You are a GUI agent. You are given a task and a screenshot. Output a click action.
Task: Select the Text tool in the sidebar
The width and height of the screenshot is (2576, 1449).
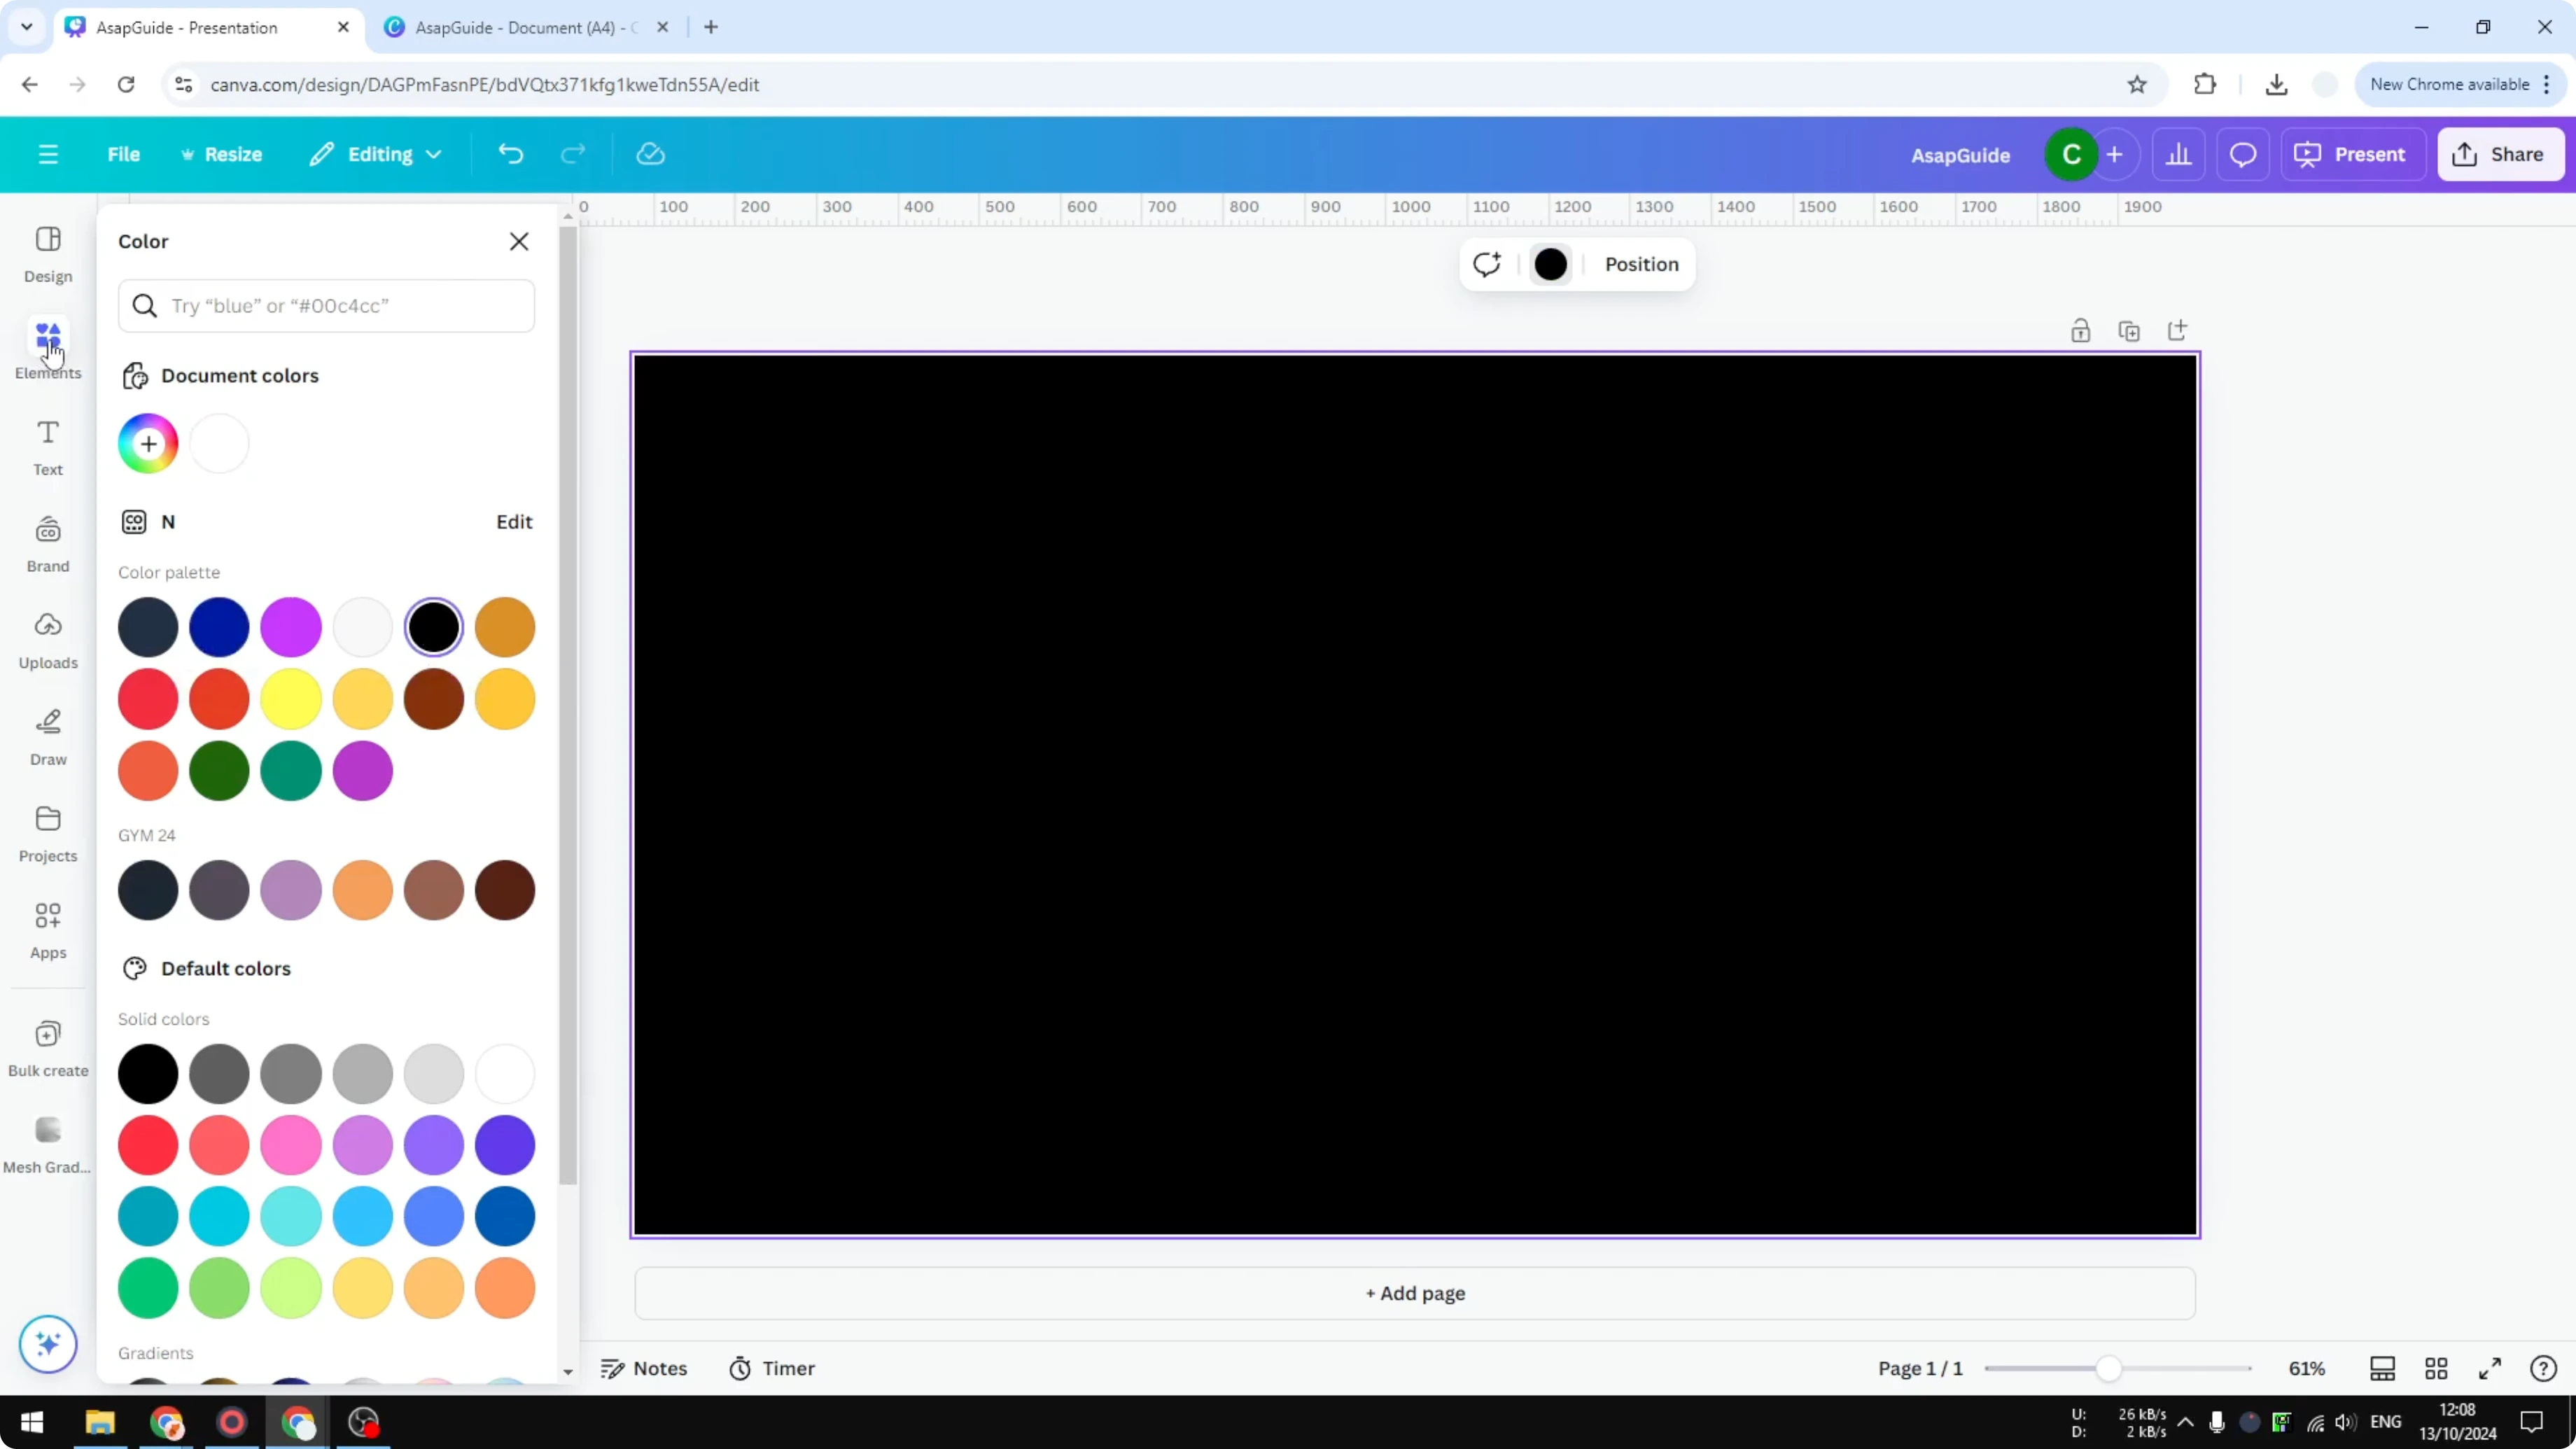pos(47,445)
